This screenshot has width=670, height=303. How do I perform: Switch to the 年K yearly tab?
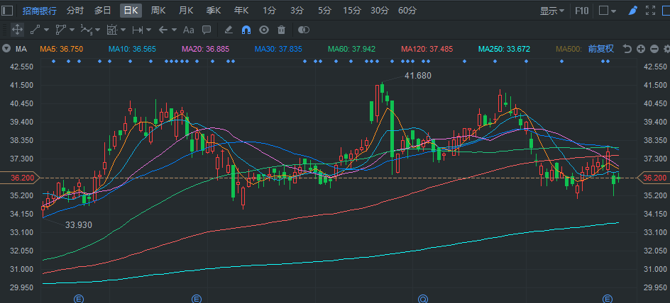point(241,11)
